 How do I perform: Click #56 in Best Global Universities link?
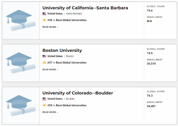click(67, 20)
